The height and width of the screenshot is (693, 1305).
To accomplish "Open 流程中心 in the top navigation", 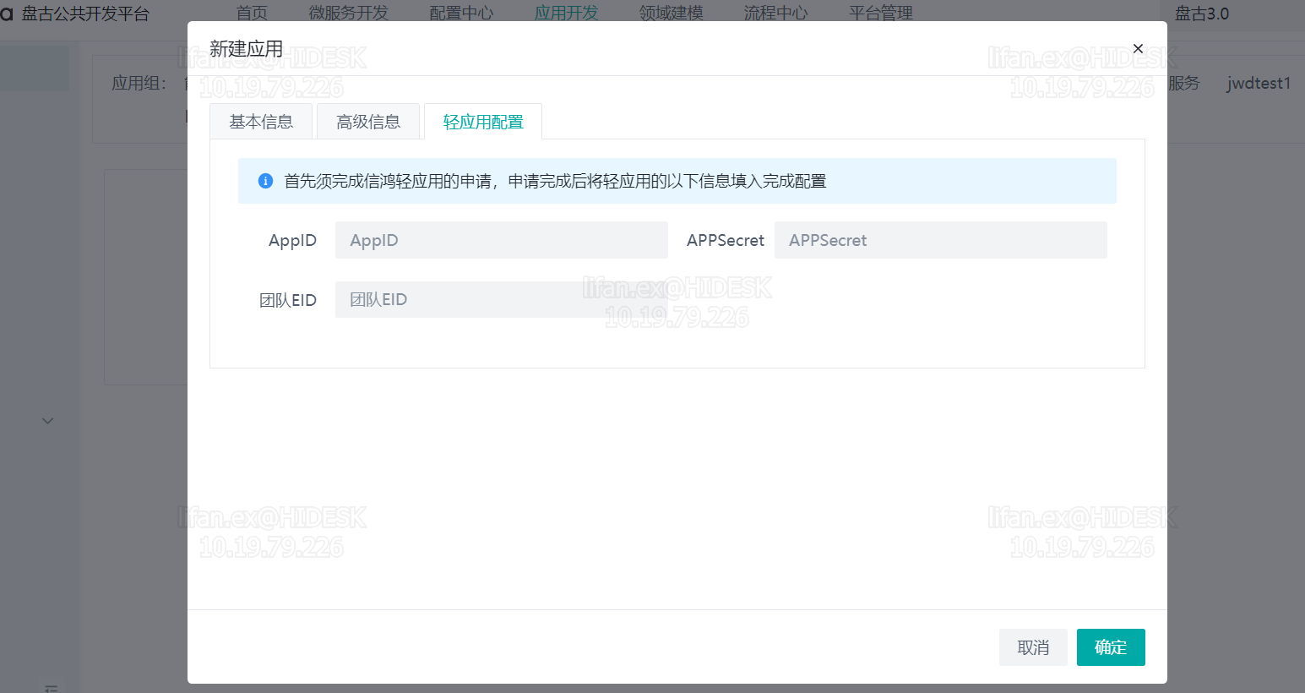I will click(x=776, y=13).
